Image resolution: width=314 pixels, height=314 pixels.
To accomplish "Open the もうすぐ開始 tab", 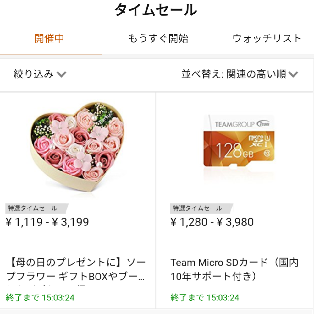I will 158,38.
